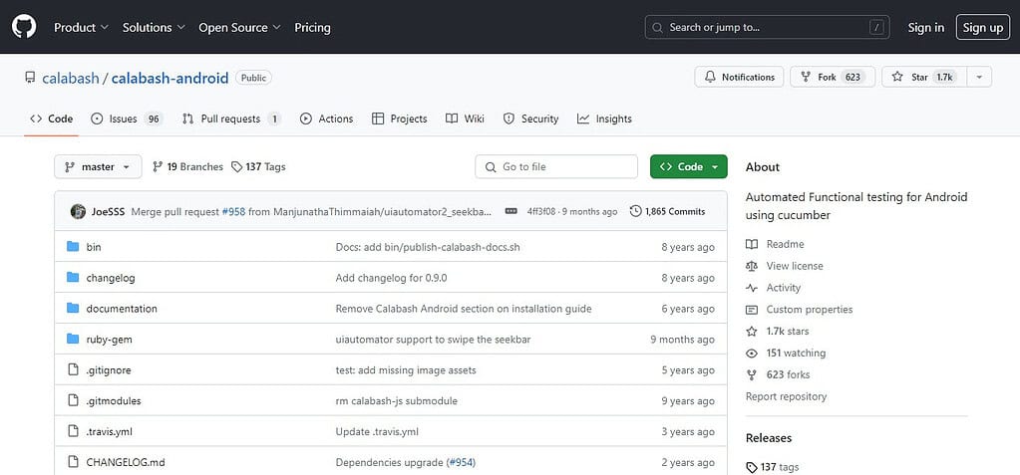
Task: Click the tag icon beside 137 Tags
Action: click(x=236, y=167)
